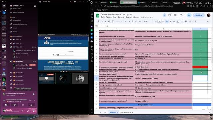
Task: Open the streaming screen thumbnail tile
Action: coord(46,79)
